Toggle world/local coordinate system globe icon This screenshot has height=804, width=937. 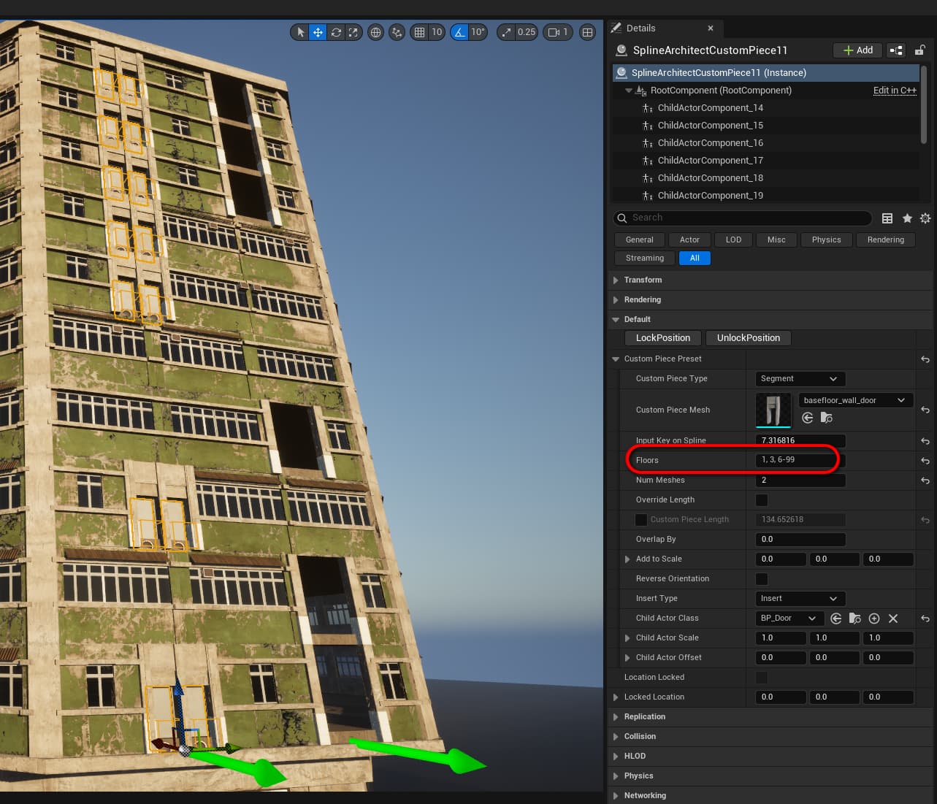pos(375,32)
